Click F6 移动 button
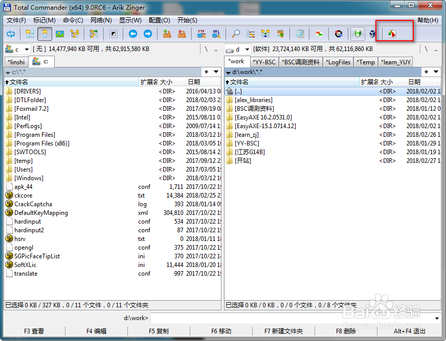Image resolution: width=446 pixels, height=341 pixels. coord(221,331)
